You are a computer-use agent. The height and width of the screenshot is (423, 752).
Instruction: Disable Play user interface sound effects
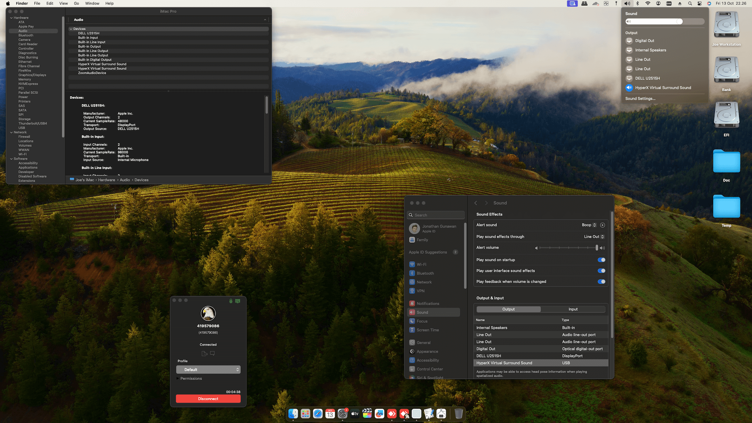[x=601, y=271]
